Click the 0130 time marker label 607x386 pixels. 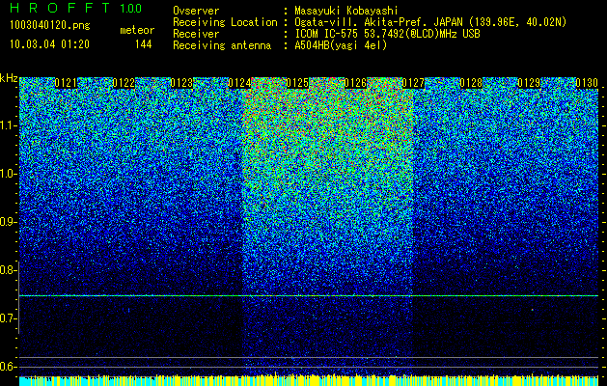[587, 83]
